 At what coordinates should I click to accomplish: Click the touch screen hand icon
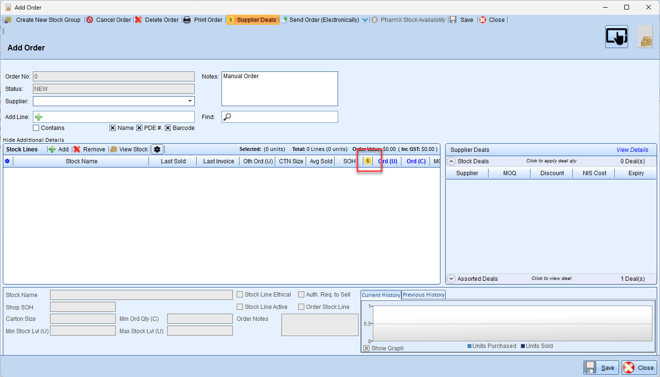616,37
